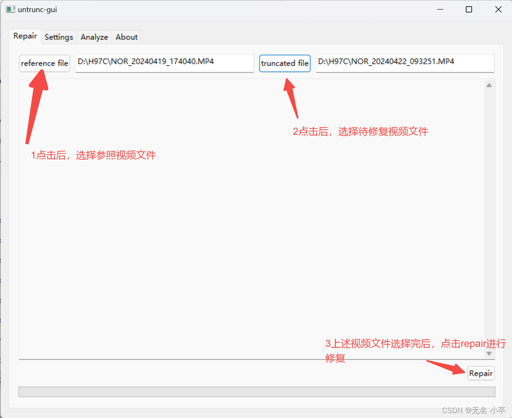Close the untrunc-gui window

(x=498, y=9)
